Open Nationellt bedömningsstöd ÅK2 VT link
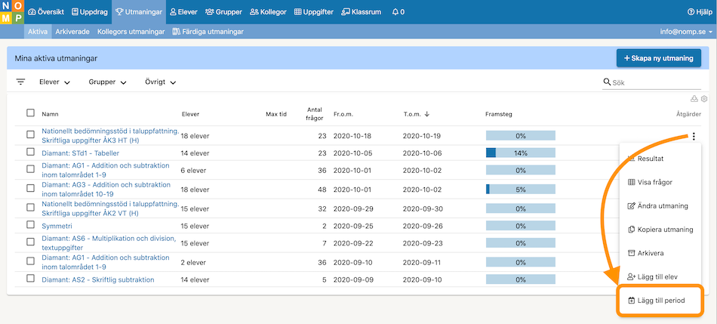 pyautogui.click(x=110, y=208)
